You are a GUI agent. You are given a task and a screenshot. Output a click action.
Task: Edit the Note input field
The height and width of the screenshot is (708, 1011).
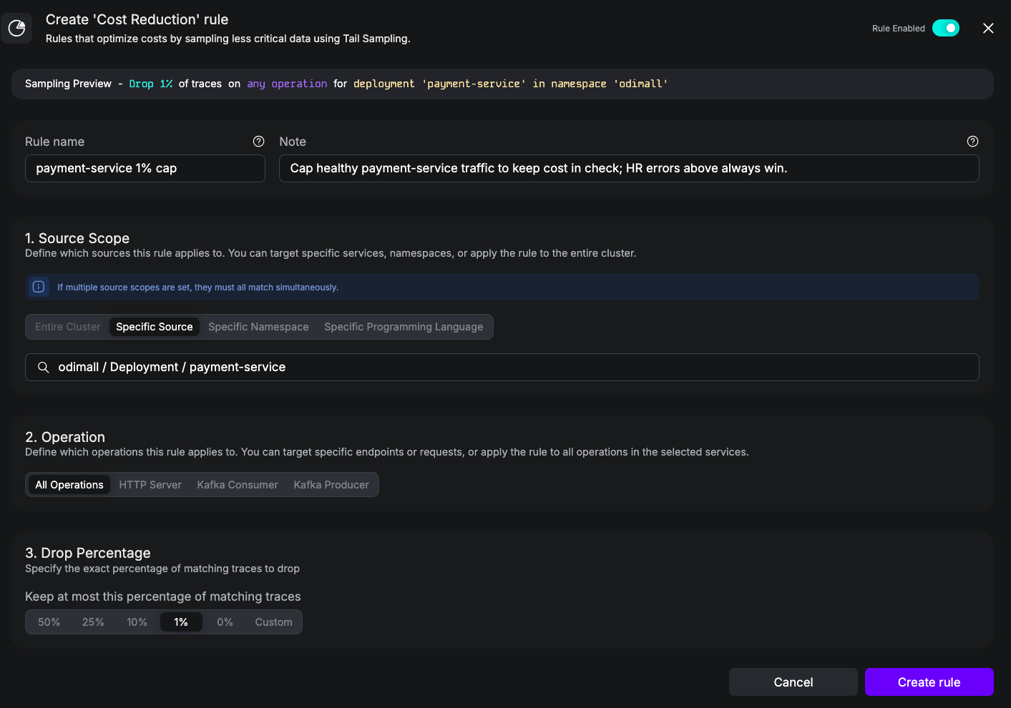point(629,169)
